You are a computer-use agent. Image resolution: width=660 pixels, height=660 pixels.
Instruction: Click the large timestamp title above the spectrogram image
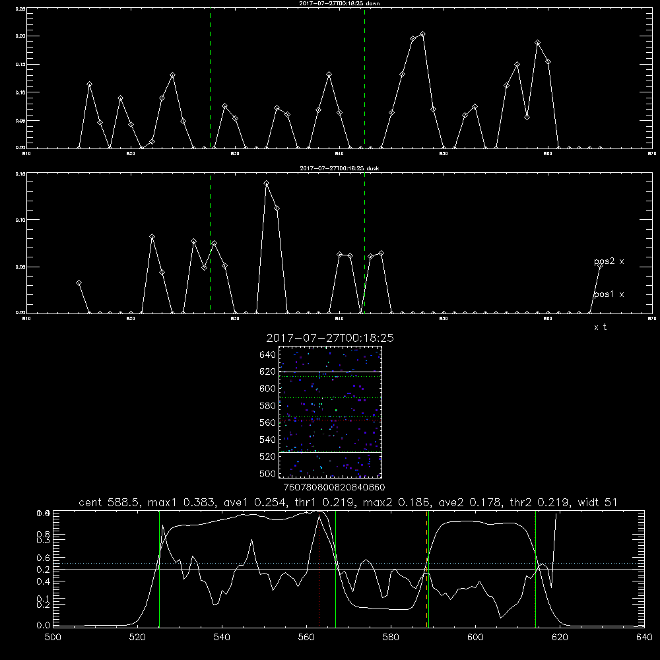pos(330,338)
